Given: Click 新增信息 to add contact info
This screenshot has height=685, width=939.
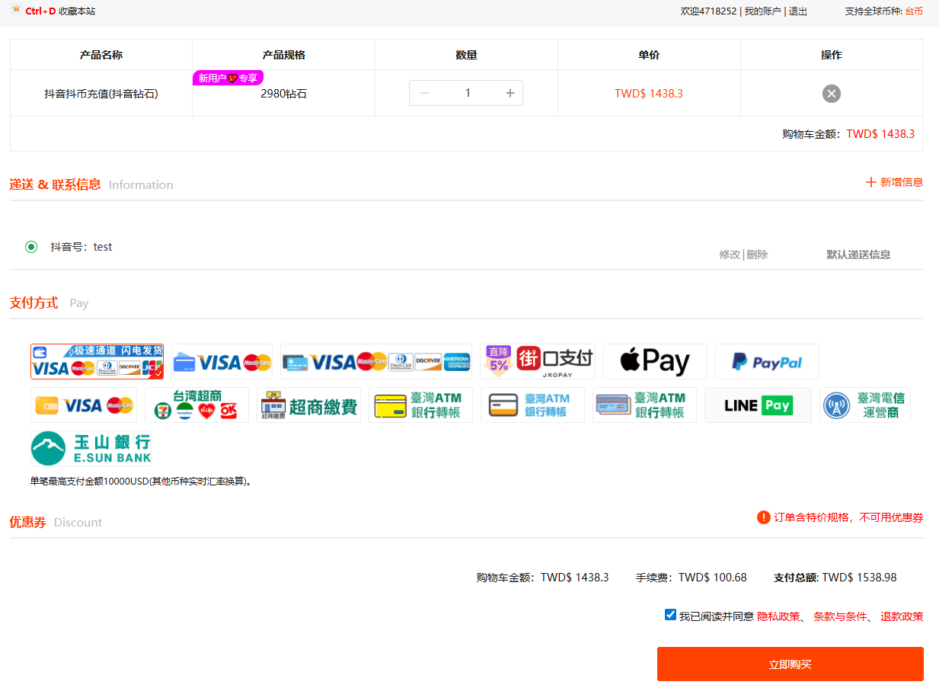Looking at the screenshot, I should (x=894, y=182).
